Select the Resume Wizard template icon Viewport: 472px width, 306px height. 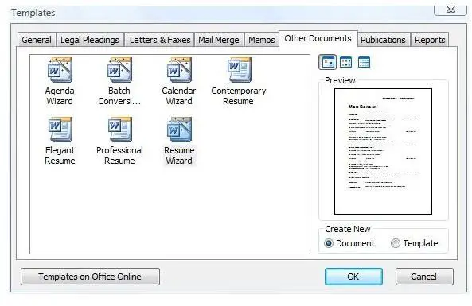point(179,130)
